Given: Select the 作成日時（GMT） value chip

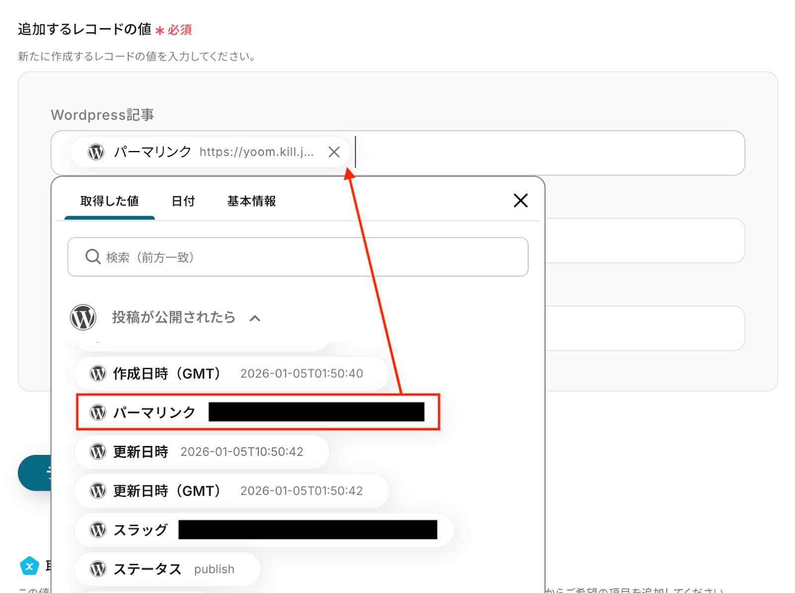Looking at the screenshot, I should point(232,373).
